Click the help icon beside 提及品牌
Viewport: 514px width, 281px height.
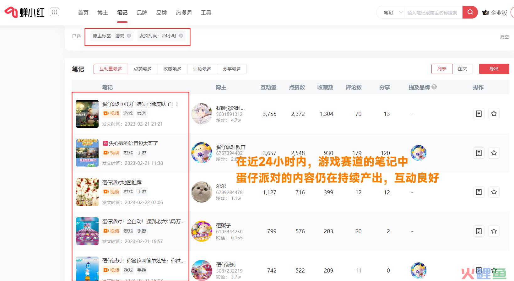click(x=434, y=87)
